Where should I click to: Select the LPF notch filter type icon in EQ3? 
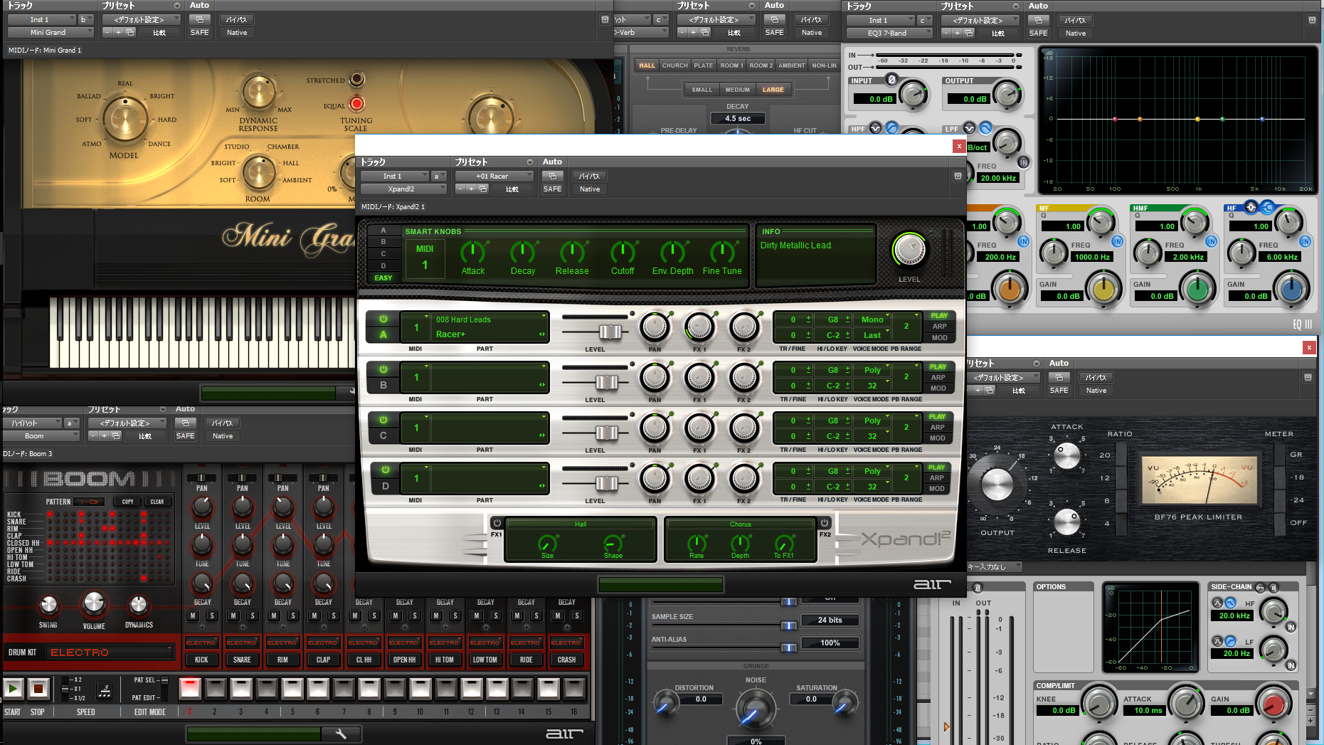[969, 128]
